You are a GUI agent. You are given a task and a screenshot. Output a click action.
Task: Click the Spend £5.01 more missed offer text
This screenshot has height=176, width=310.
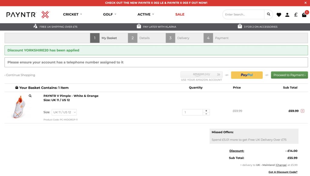click(249, 140)
